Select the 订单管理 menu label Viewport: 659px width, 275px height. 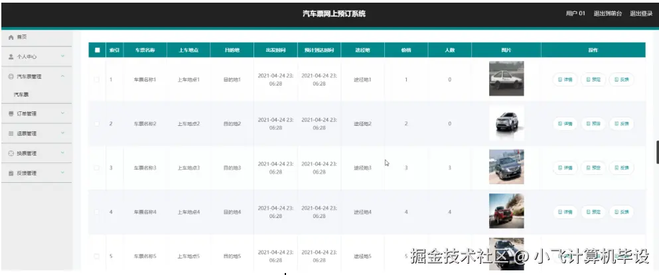pyautogui.click(x=27, y=114)
